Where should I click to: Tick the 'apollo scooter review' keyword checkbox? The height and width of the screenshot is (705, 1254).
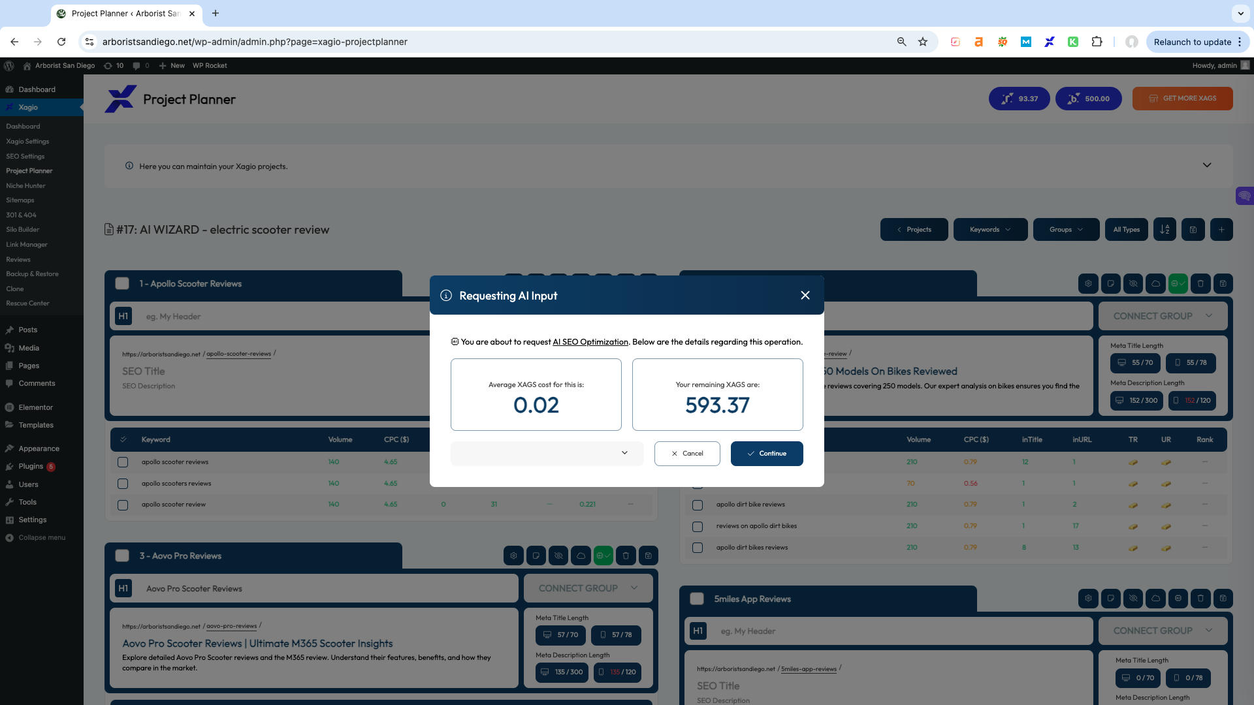pyautogui.click(x=123, y=505)
